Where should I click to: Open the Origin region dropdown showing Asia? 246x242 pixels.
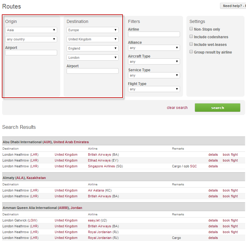point(31,30)
